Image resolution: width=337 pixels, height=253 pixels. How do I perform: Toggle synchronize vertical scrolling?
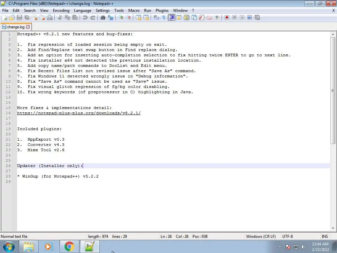tap(139, 18)
